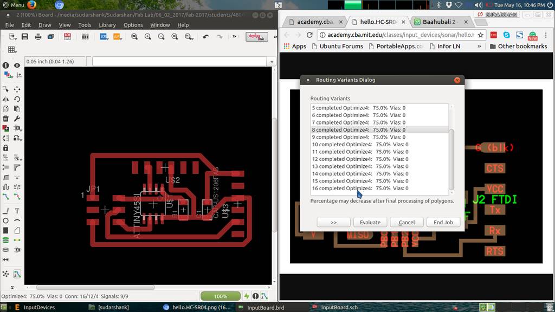Click the designlink button
Image resolution: width=555 pixels, height=312 pixels.
(x=257, y=36)
